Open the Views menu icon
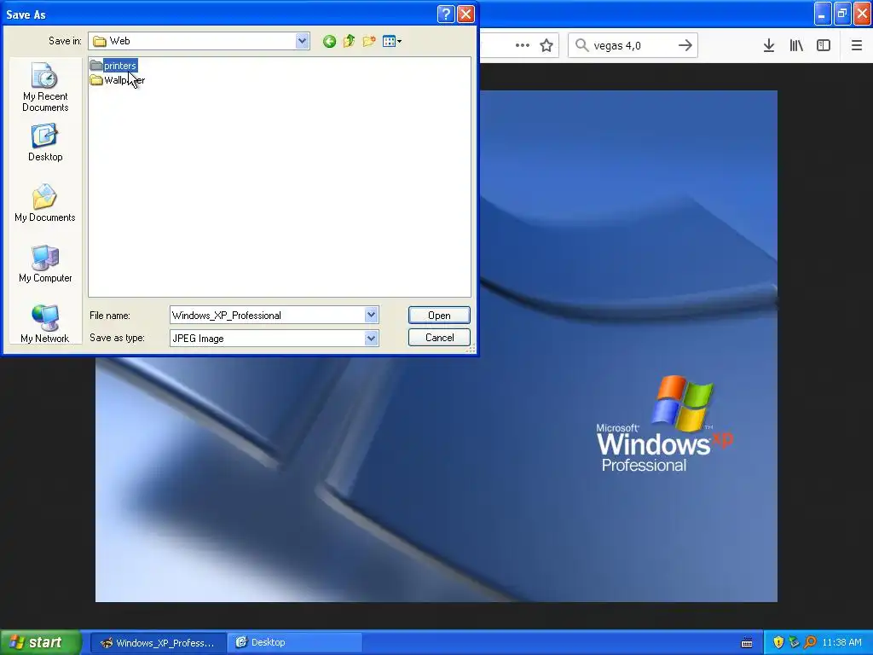This screenshot has height=655, width=873. tap(392, 41)
